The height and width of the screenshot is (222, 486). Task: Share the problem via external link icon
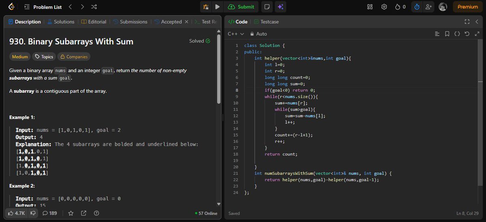point(83,213)
